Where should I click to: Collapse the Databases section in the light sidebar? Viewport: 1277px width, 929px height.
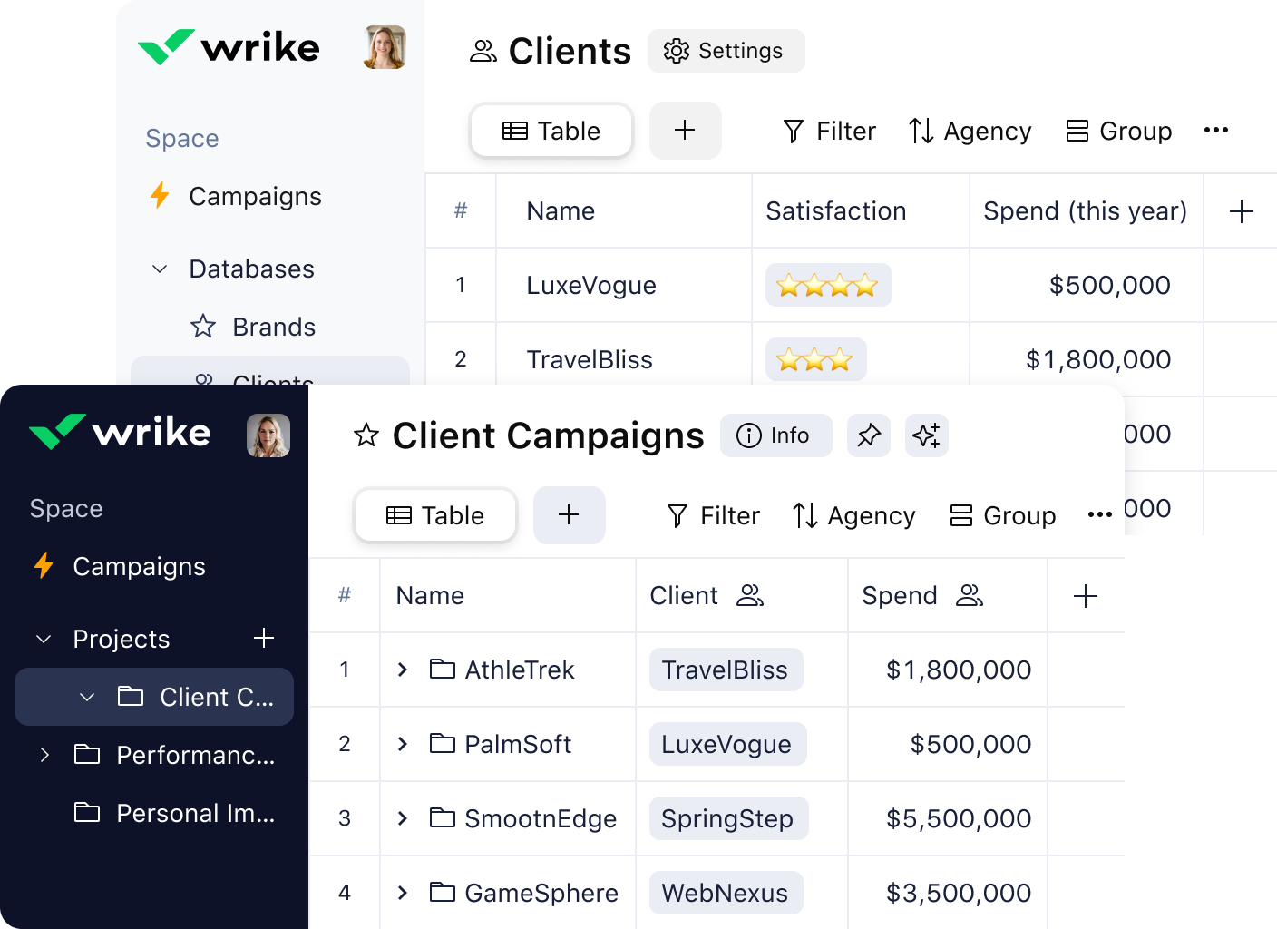pyautogui.click(x=160, y=269)
